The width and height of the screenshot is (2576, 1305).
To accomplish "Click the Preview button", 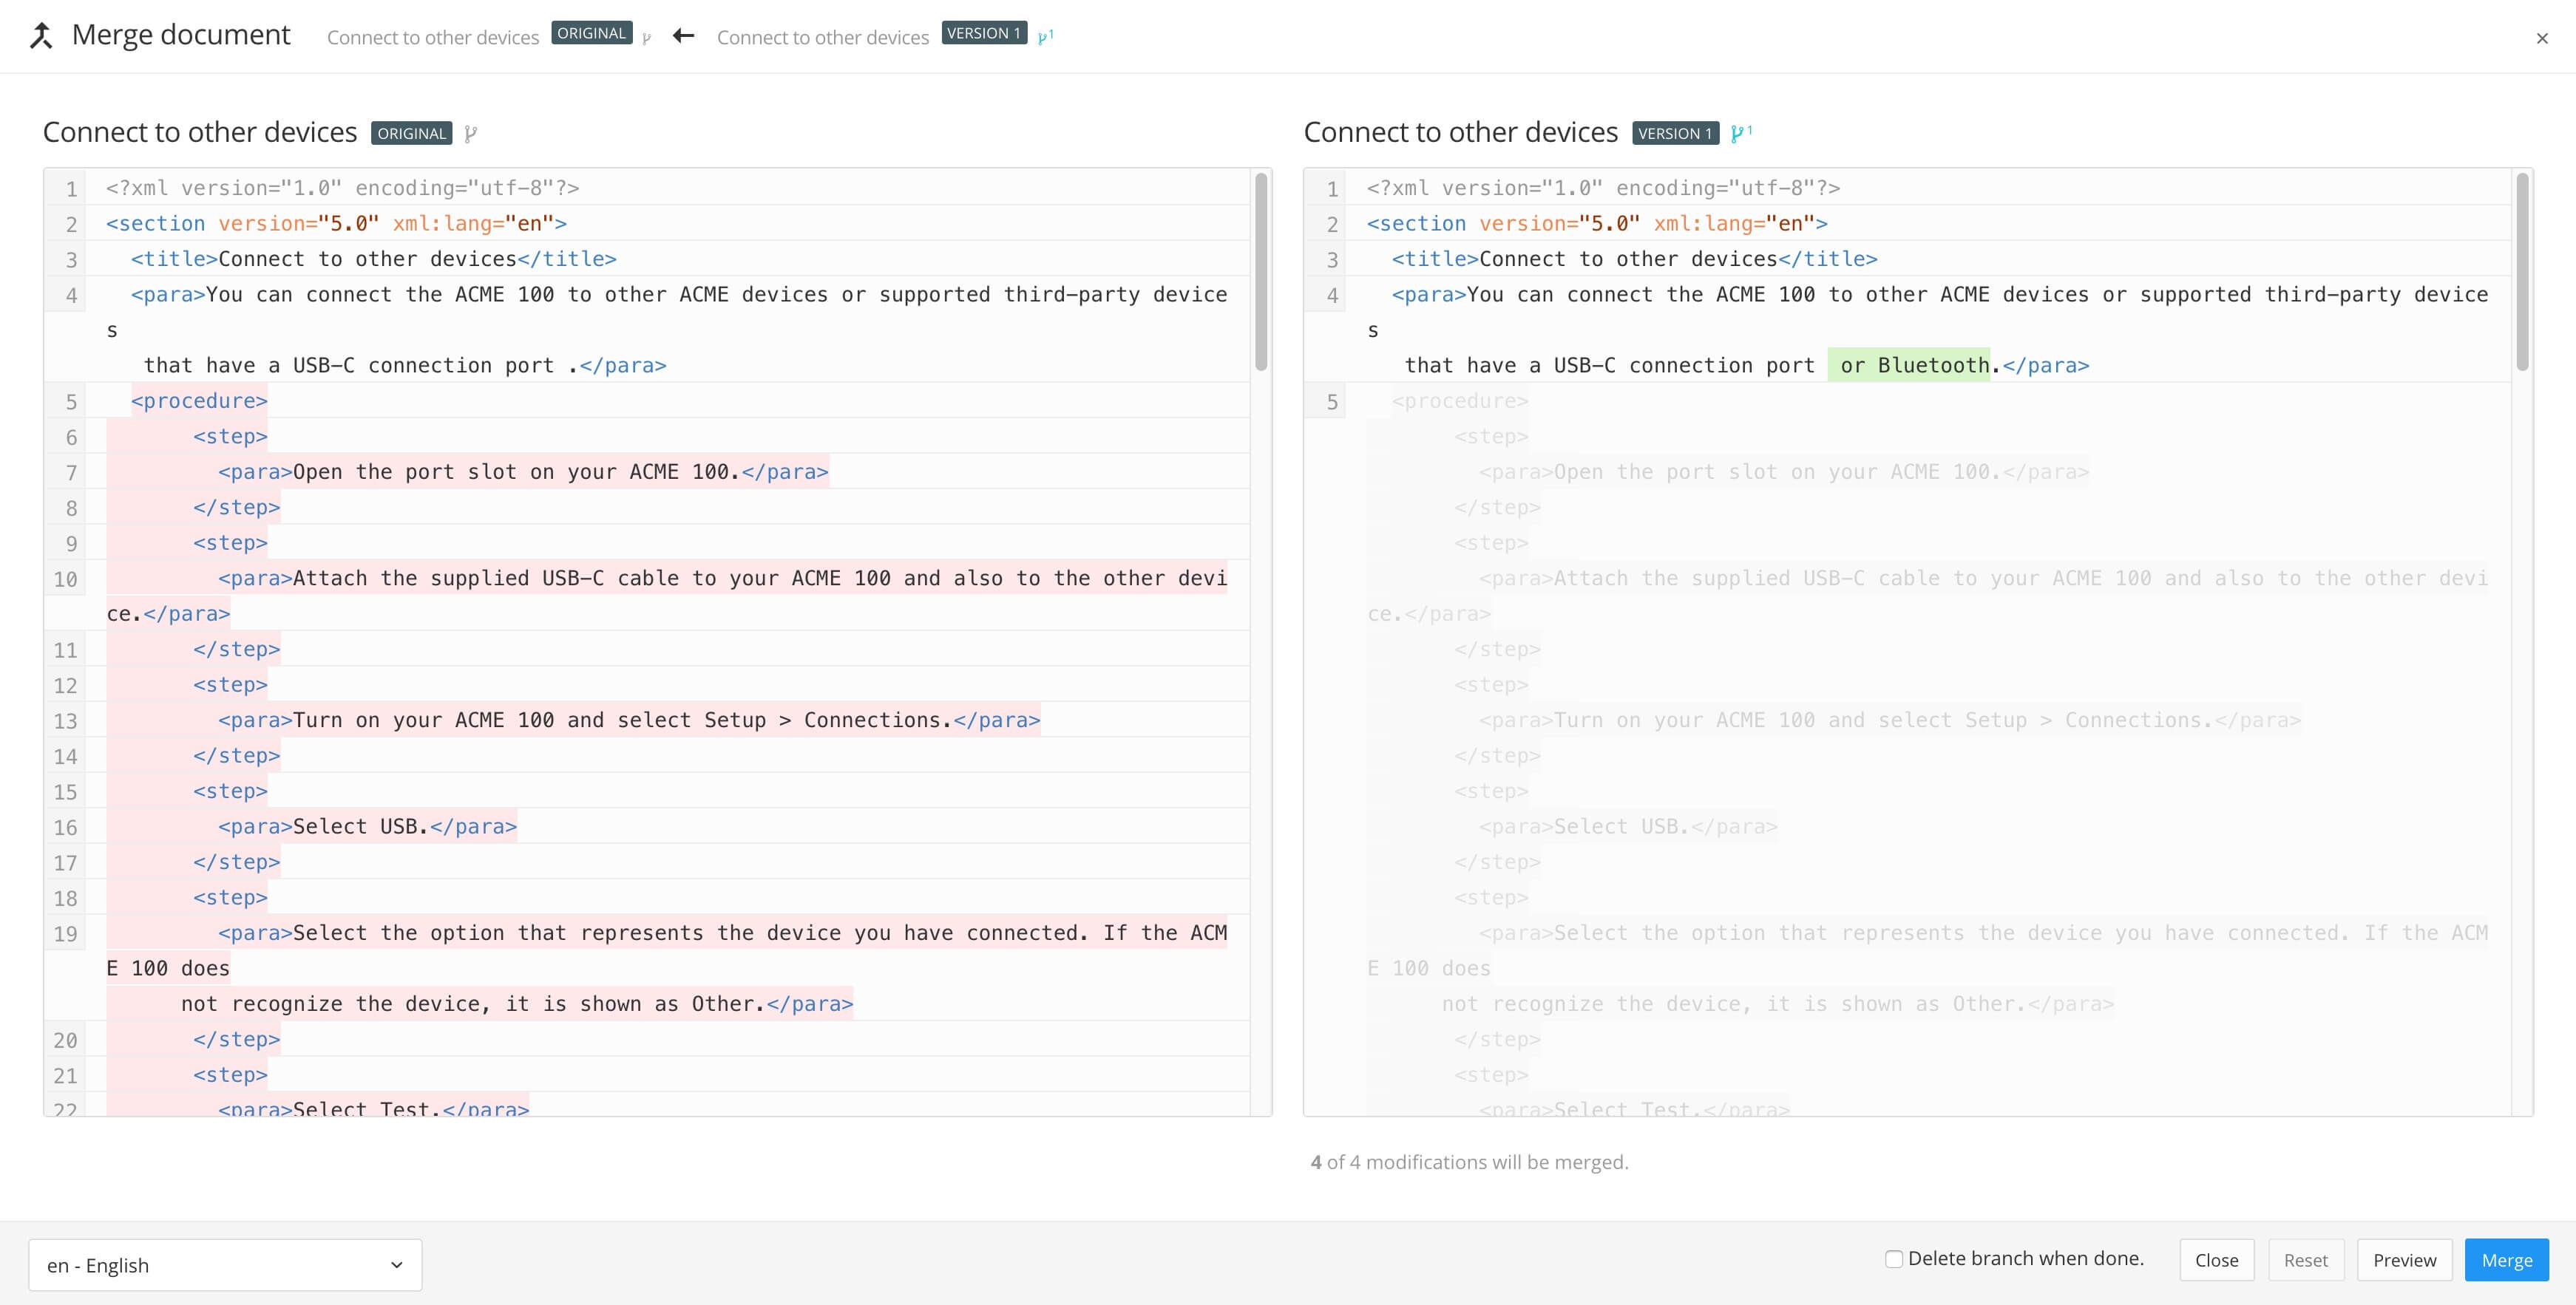I will coord(2404,1260).
